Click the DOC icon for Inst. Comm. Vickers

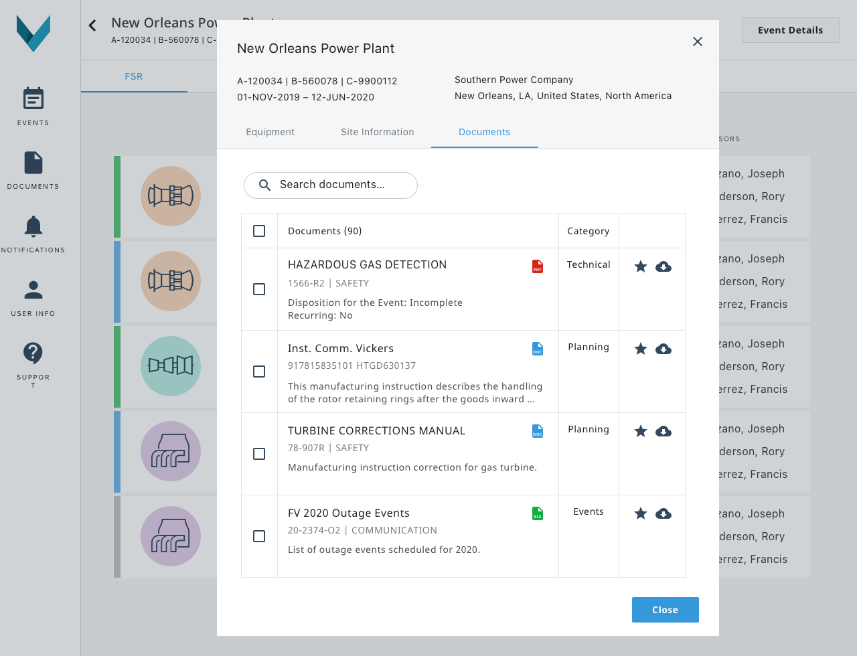tap(538, 349)
